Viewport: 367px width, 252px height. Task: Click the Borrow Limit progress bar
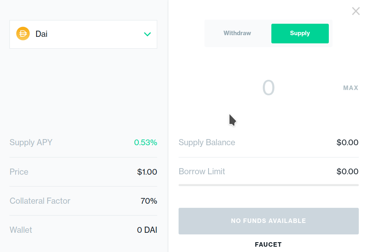[x=268, y=185]
